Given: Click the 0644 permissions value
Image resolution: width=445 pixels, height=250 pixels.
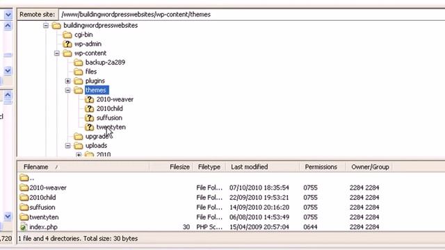Looking at the screenshot, I should [x=310, y=227].
